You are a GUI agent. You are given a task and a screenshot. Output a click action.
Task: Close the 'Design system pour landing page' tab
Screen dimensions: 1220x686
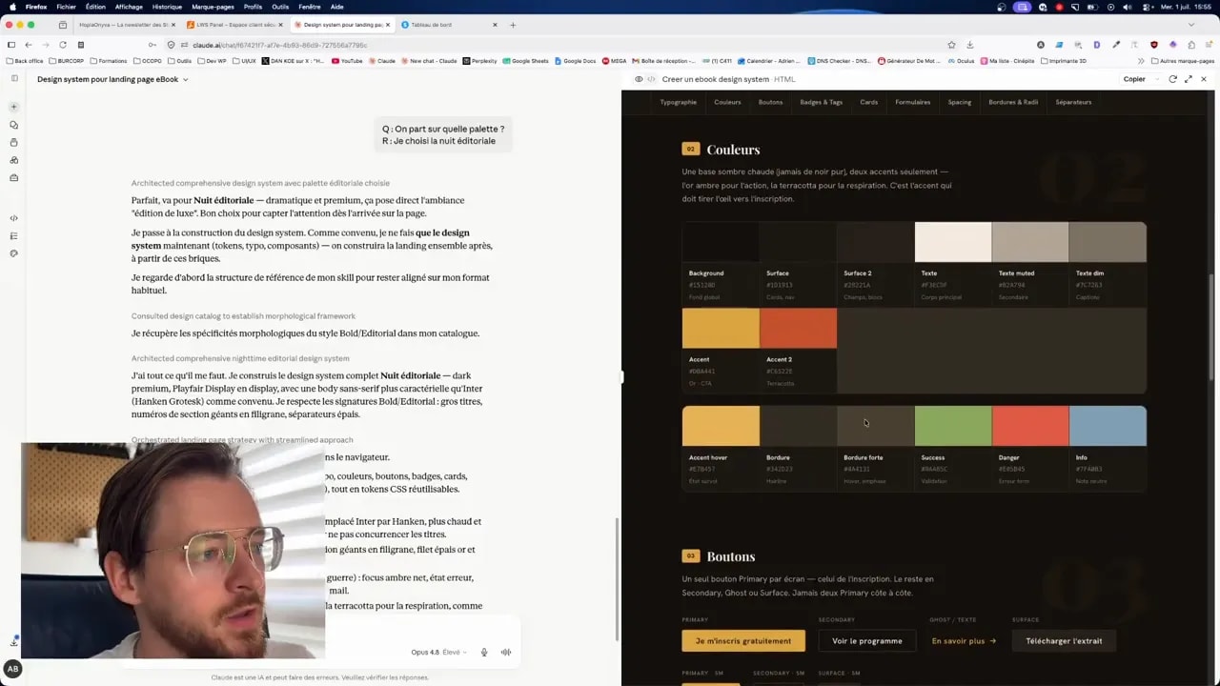[x=387, y=25]
